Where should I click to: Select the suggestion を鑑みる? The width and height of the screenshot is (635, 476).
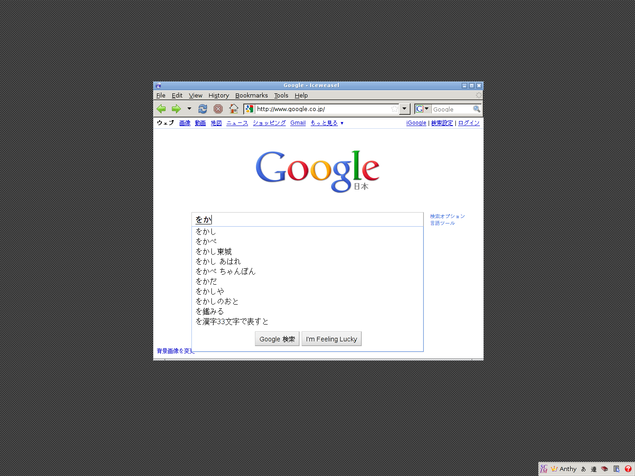(308, 311)
